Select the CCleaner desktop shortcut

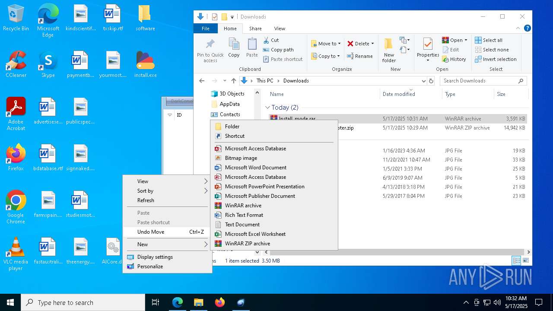(16, 64)
